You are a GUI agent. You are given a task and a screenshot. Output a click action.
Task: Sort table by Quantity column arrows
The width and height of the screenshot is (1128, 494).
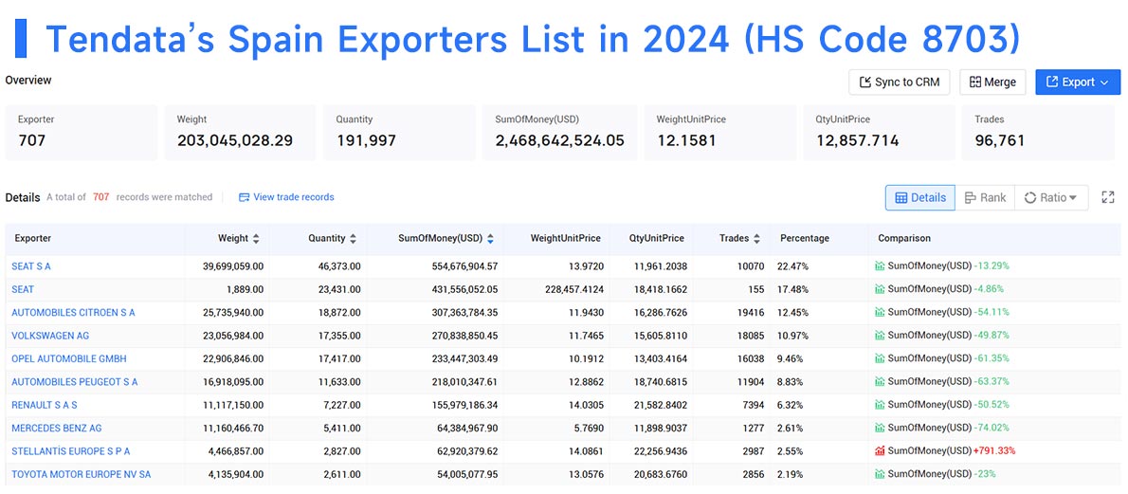353,238
